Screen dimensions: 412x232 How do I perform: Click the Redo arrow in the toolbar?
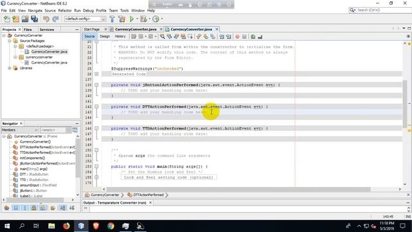[x=55, y=19]
